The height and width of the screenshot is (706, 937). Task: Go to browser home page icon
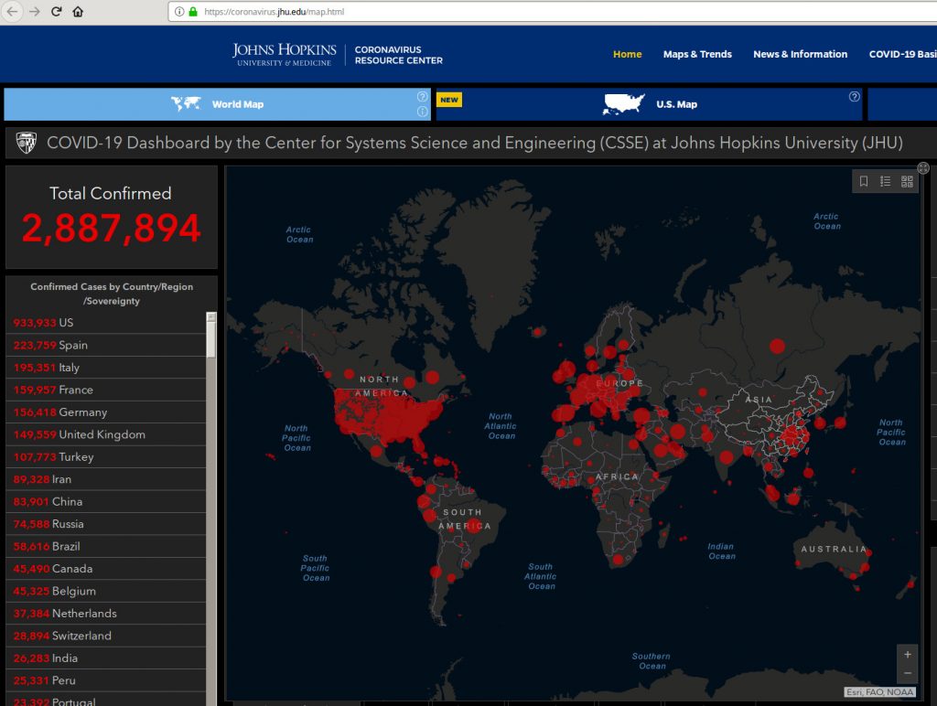78,11
